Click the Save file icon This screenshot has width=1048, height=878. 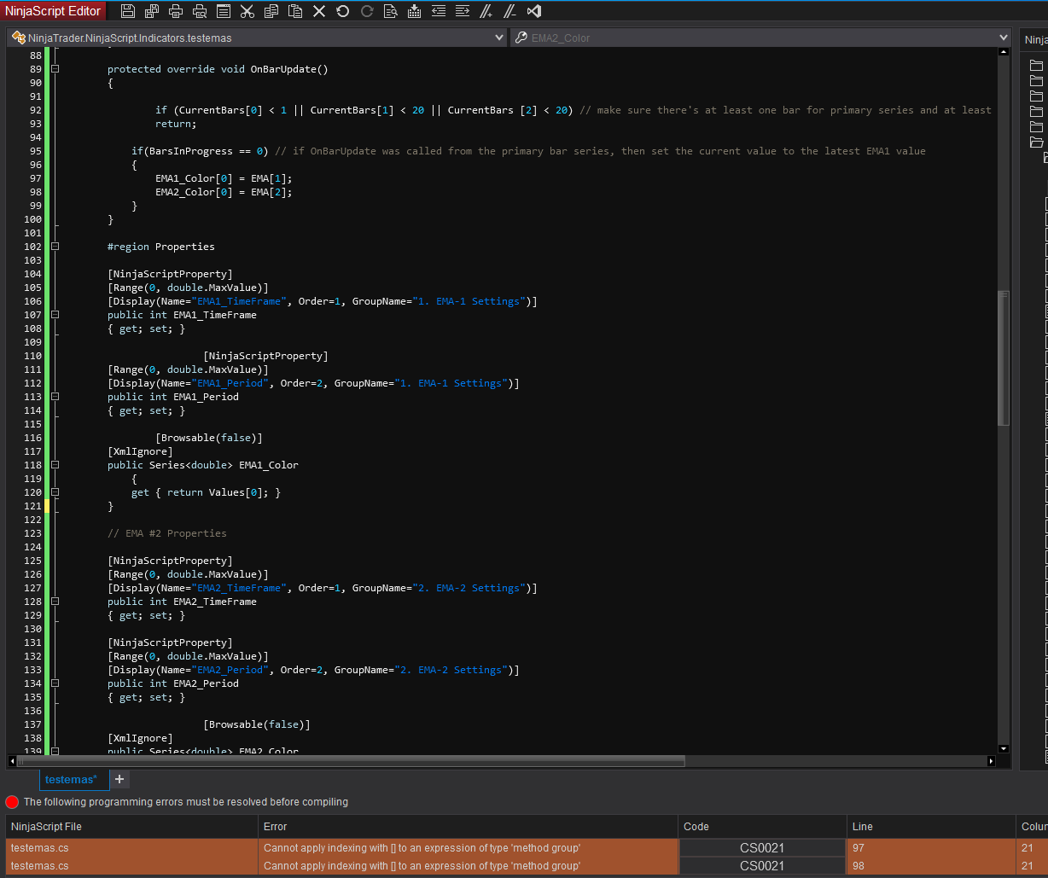click(128, 11)
